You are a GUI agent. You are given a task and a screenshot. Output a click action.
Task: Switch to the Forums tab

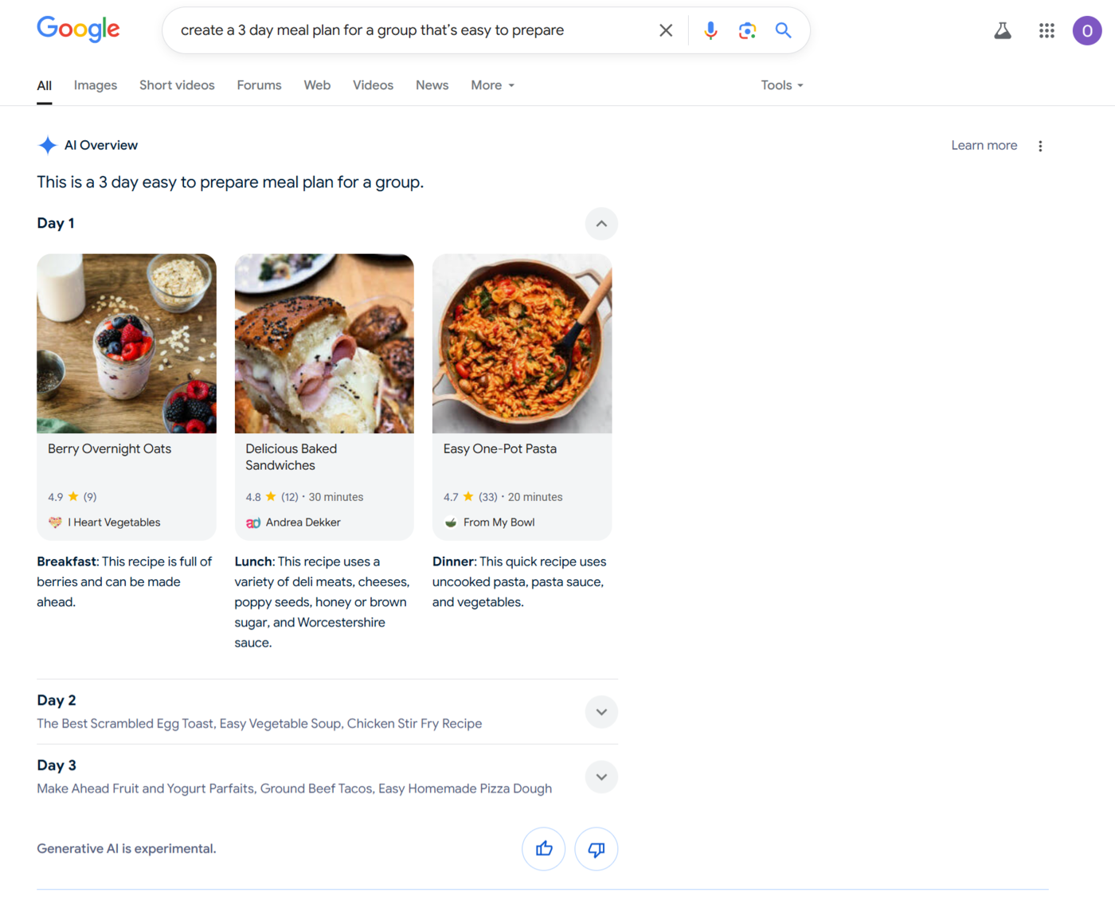(x=259, y=85)
